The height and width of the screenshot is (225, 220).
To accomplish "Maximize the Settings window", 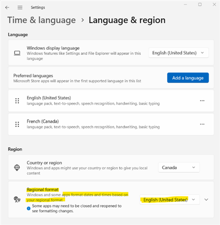I will point(200,5).
